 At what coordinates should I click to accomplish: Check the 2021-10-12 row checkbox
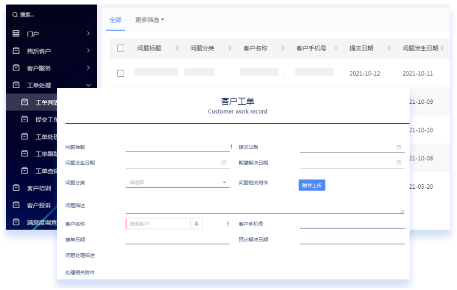121,73
